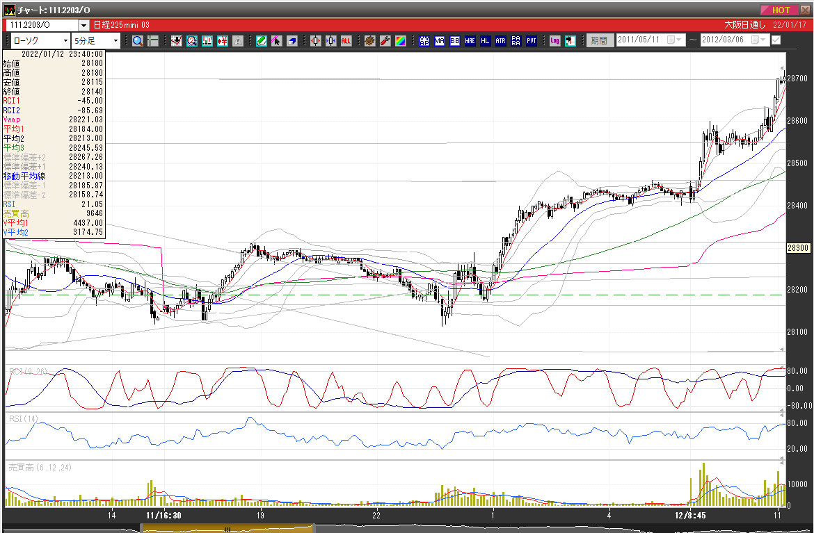Expand the 5分足 timeframe dropdown
Screen dimensions: 814x533
pyautogui.click(x=115, y=40)
